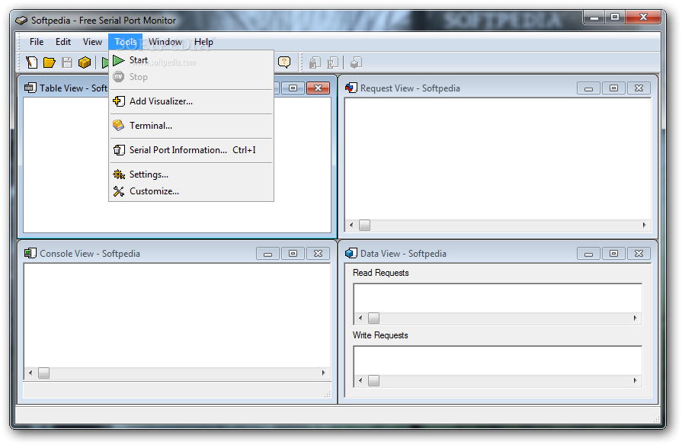Viewport: 682px width, 445px height.
Task: Maximize the Console View window
Action: (293, 254)
